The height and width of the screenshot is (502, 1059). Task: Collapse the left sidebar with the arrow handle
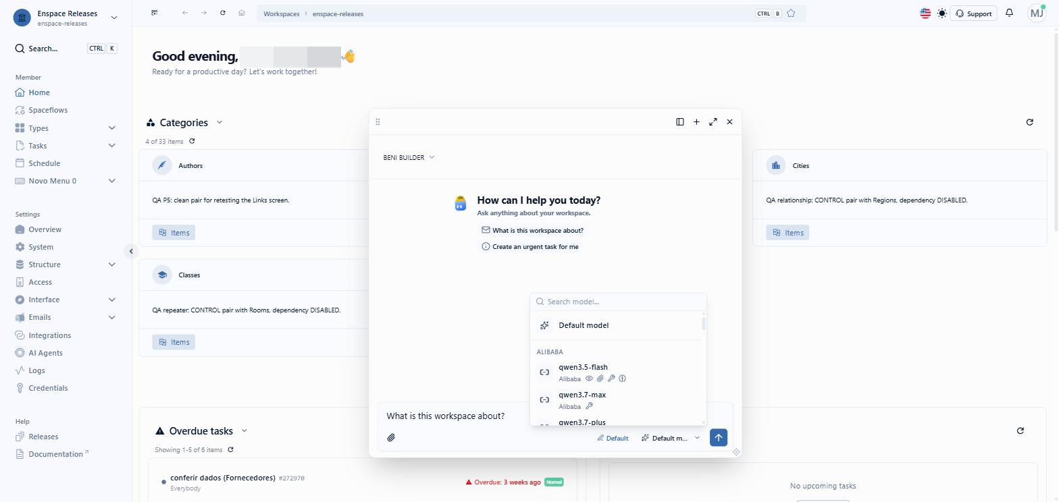click(x=132, y=251)
